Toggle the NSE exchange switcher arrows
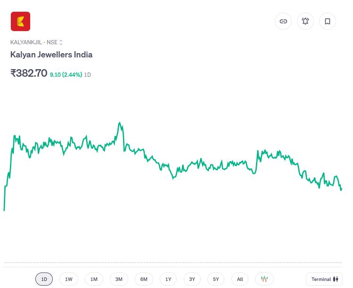Viewport: 353px width, 288px height. coord(61,42)
